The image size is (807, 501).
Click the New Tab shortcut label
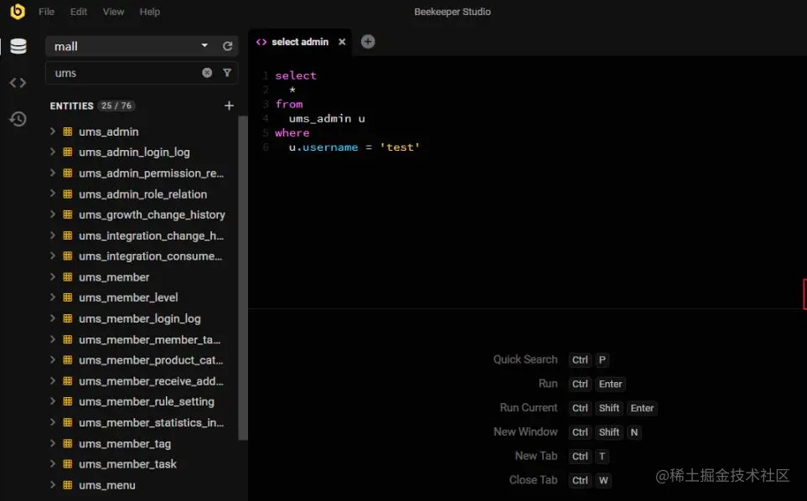pyautogui.click(x=536, y=456)
